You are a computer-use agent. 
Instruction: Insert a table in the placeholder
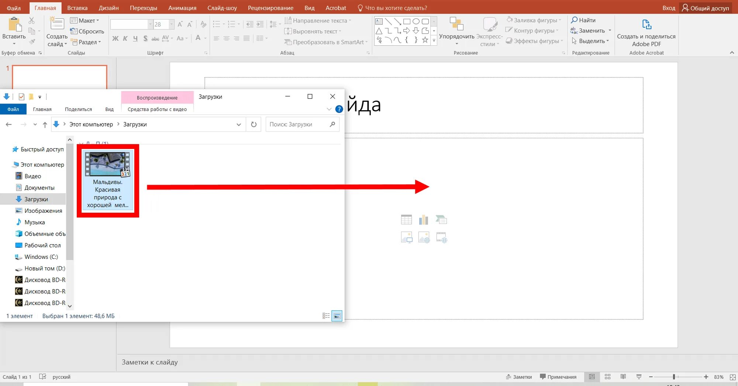click(406, 220)
